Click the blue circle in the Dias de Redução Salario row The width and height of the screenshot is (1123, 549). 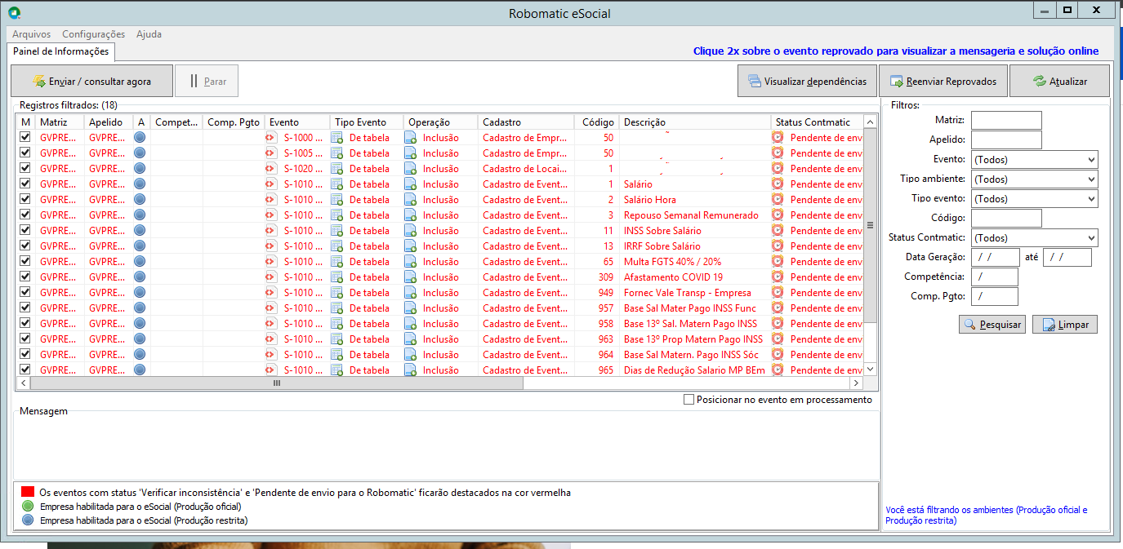click(140, 370)
